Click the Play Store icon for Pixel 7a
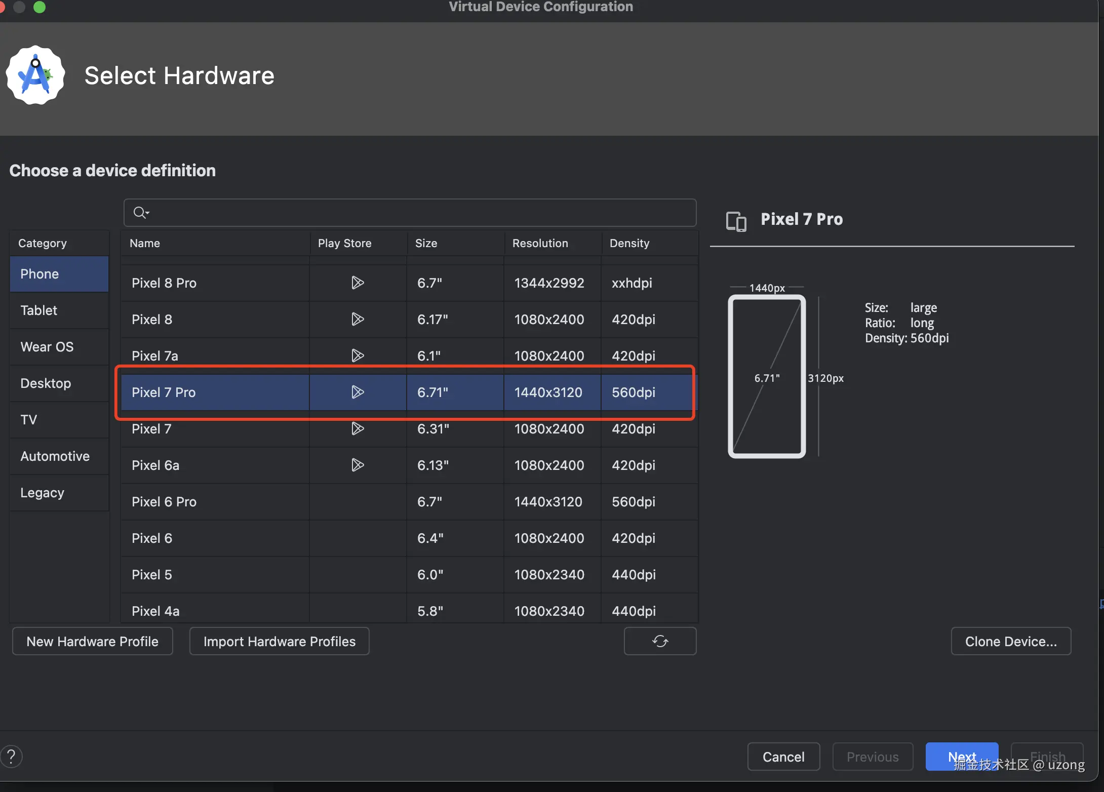Viewport: 1104px width, 792px height. (358, 355)
